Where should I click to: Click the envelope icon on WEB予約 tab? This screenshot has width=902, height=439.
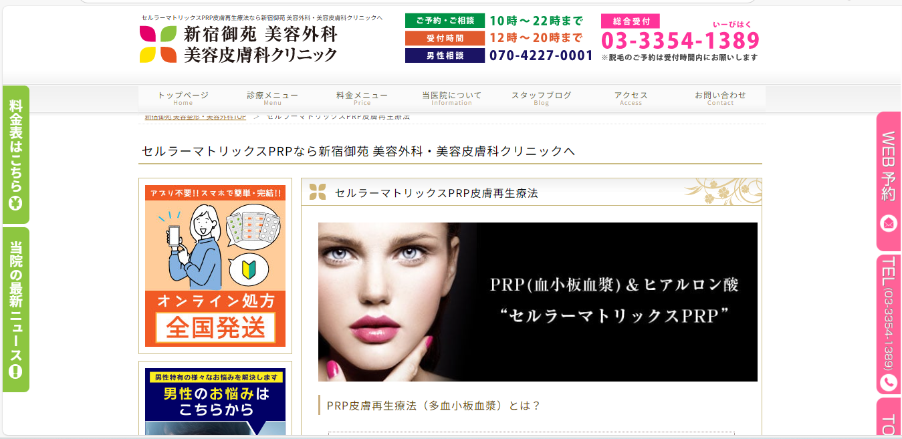[889, 223]
